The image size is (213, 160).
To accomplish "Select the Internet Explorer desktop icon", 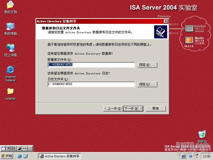I will click(x=10, y=74).
